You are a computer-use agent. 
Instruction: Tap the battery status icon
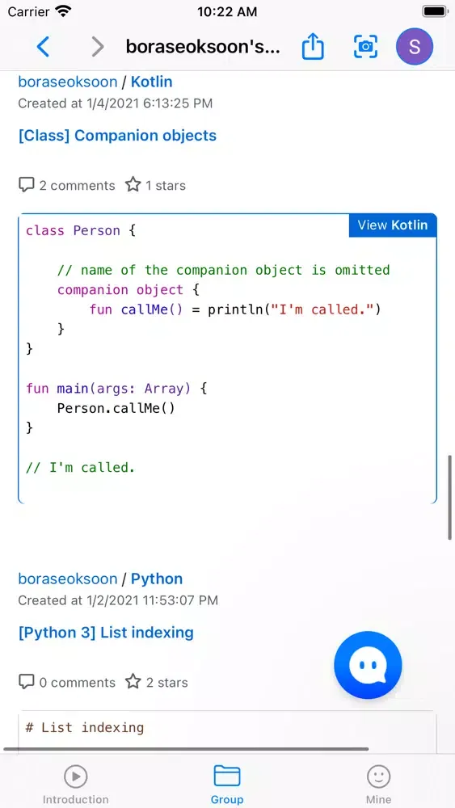point(435,11)
